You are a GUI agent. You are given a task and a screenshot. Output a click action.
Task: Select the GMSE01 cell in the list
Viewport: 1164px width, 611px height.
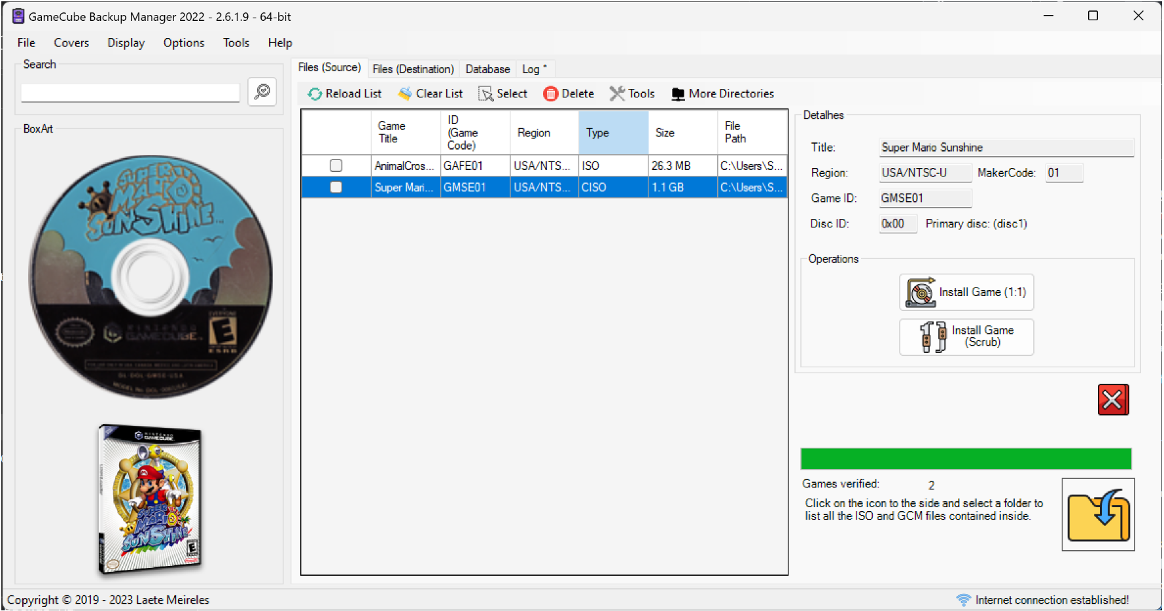(x=475, y=188)
